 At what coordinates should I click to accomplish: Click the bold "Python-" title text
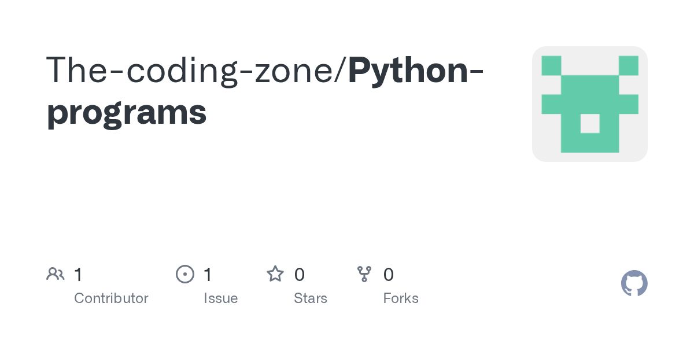tap(416, 69)
